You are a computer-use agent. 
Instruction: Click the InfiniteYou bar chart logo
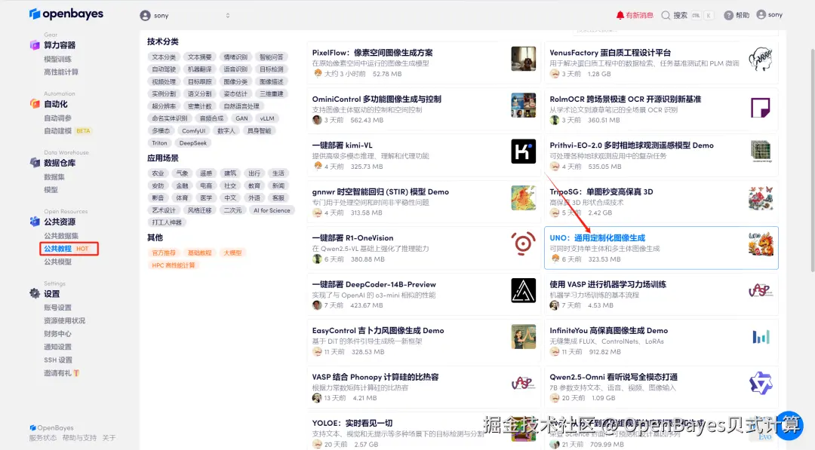pyautogui.click(x=761, y=338)
